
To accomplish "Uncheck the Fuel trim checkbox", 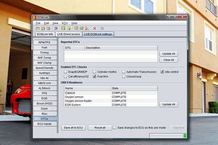I will (x=94, y=76).
